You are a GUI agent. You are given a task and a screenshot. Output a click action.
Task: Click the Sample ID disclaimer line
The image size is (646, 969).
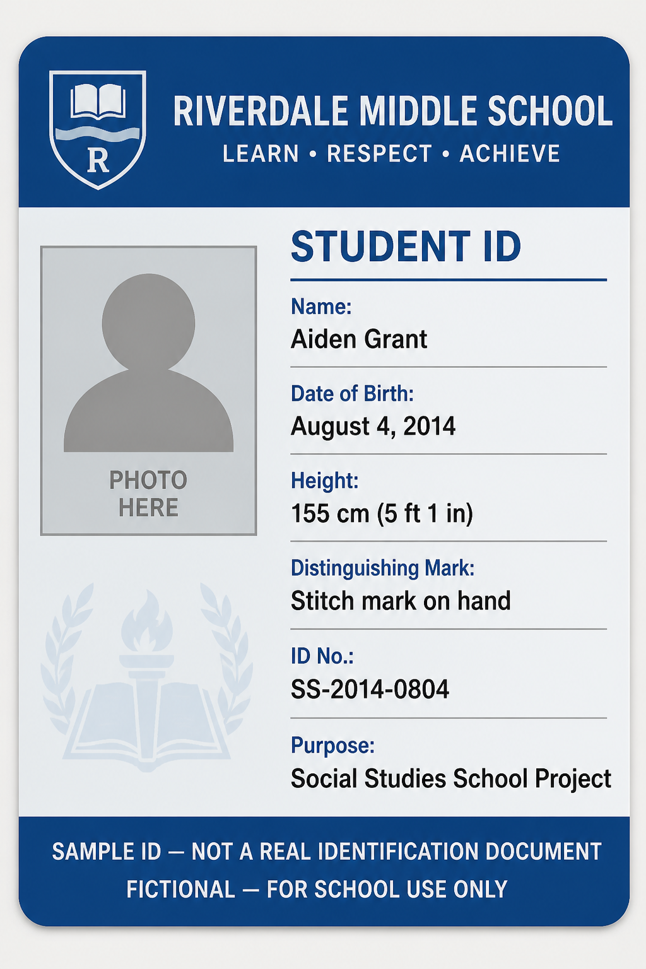click(327, 852)
